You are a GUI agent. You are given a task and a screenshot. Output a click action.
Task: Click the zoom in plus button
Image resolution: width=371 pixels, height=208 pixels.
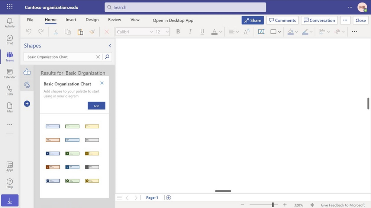[x=285, y=205]
